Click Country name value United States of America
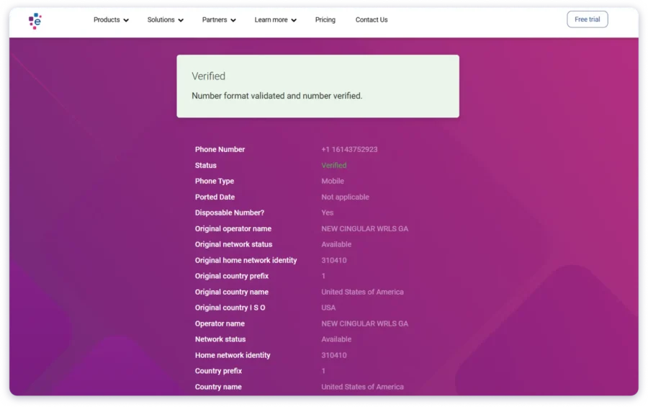This screenshot has height=407, width=648. point(362,387)
